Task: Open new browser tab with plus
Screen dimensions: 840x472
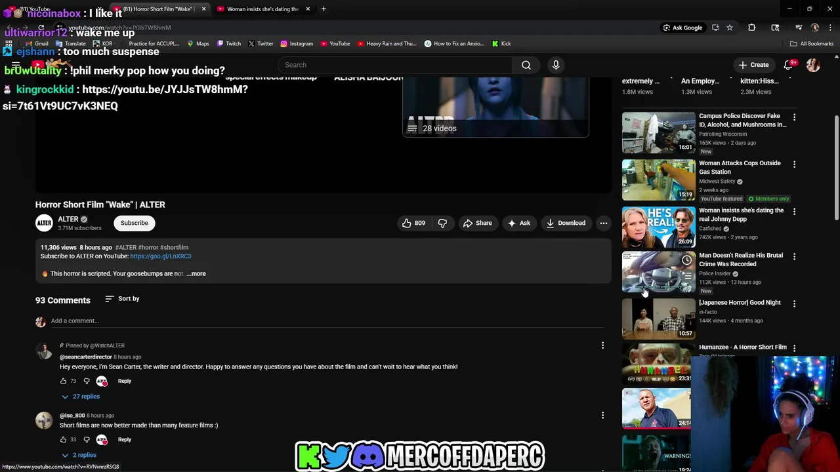Action: 324,9
